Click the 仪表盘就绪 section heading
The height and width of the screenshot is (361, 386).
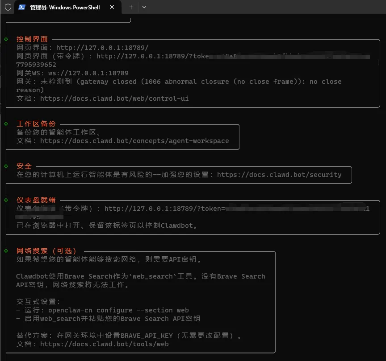tap(36, 200)
